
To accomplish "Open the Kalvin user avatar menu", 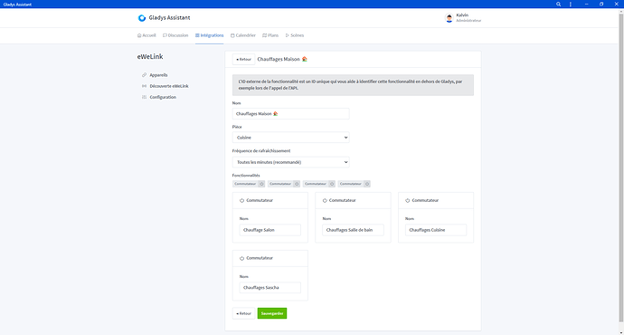I will tap(449, 18).
